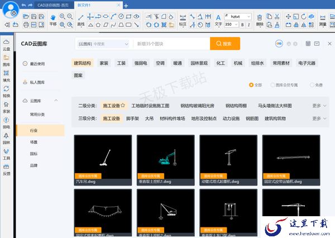Pick the triangle shape tool

[x=90, y=25]
